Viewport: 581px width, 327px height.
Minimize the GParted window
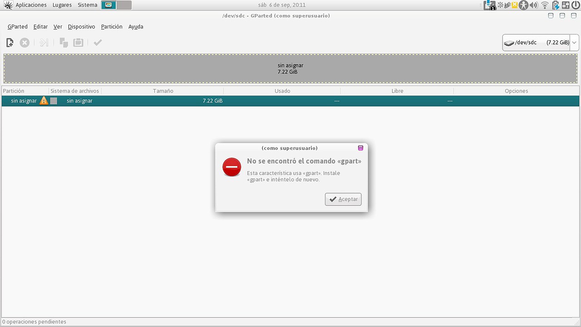tap(551, 16)
